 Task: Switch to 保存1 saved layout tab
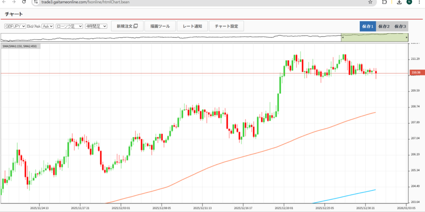tap(368, 26)
